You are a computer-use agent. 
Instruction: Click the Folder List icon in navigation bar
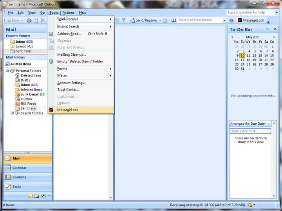click(x=37, y=196)
